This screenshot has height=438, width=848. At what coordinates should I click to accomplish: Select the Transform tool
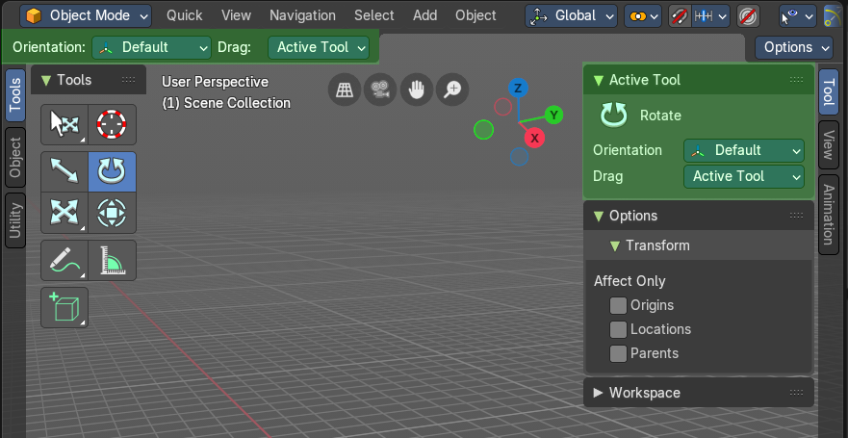click(112, 213)
